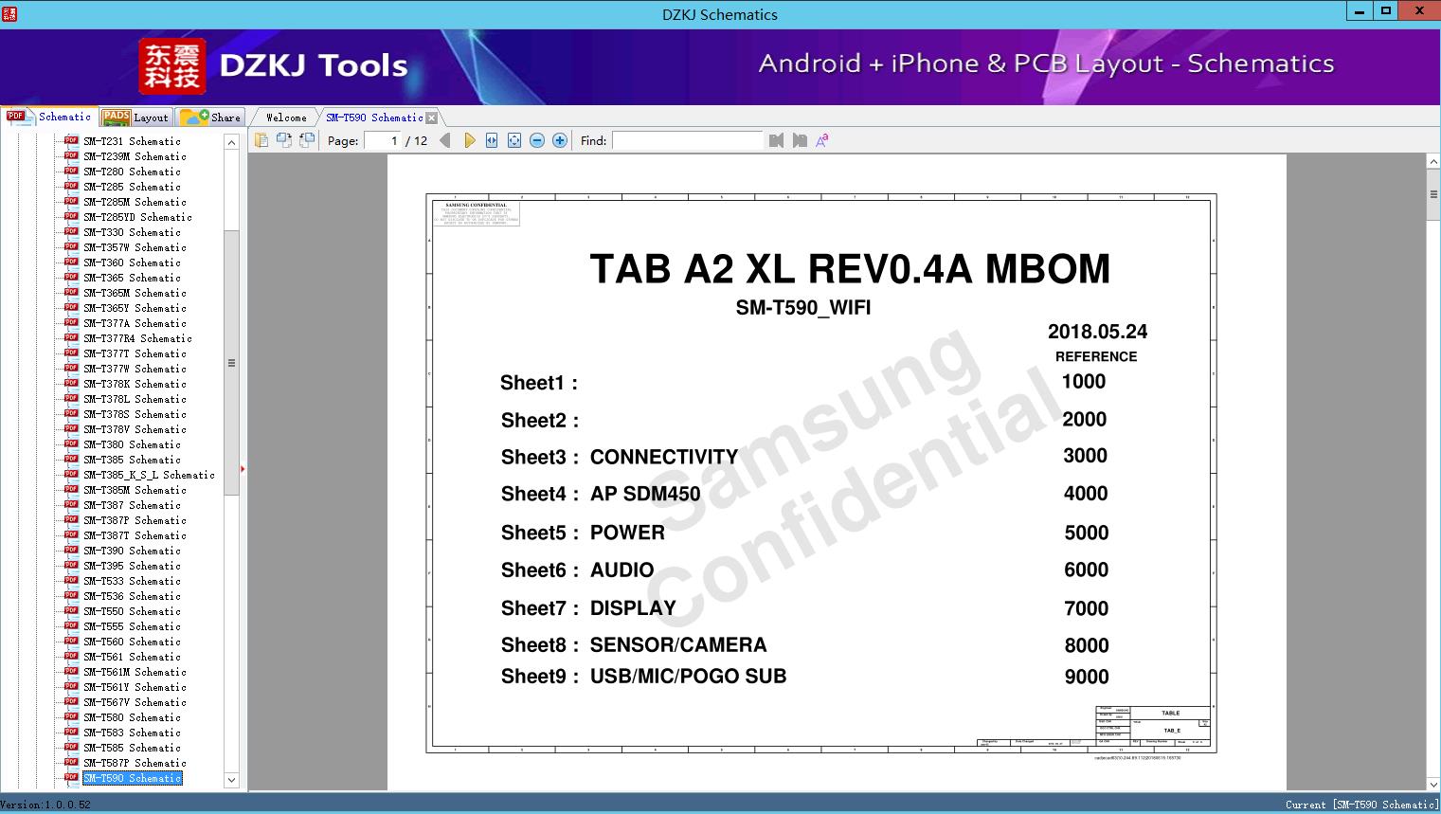The image size is (1441, 814).
Task: Click the PDF icon beside SM-T580 Schematic
Action: 71,716
